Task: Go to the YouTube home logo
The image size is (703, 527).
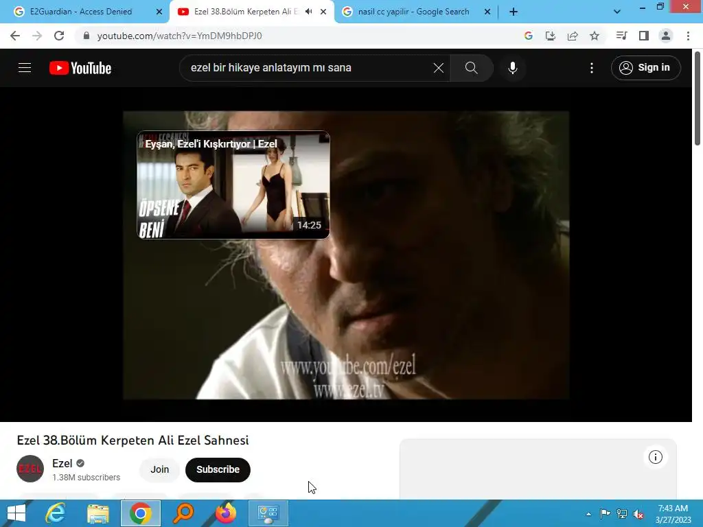Action: [x=80, y=68]
